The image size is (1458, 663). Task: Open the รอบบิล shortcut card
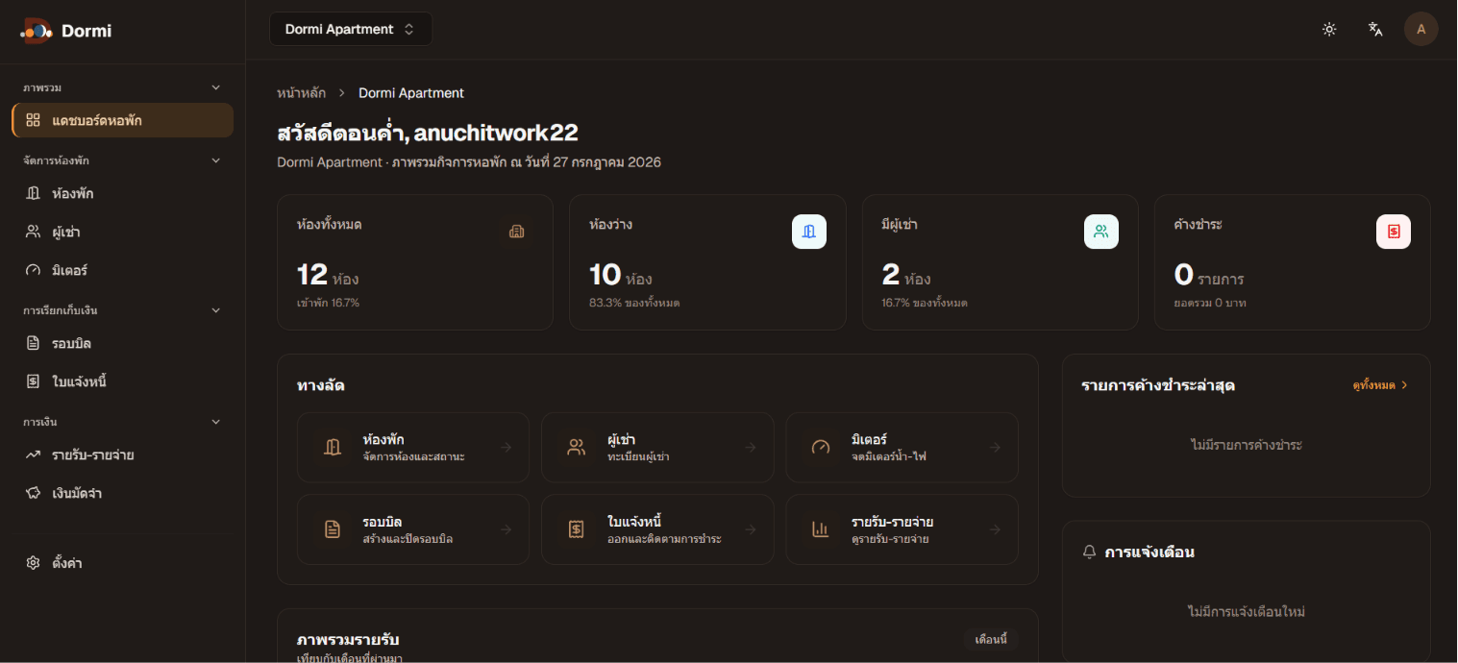point(413,529)
